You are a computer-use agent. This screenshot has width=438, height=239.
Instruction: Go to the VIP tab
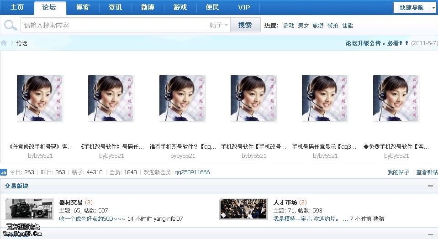pos(244,8)
